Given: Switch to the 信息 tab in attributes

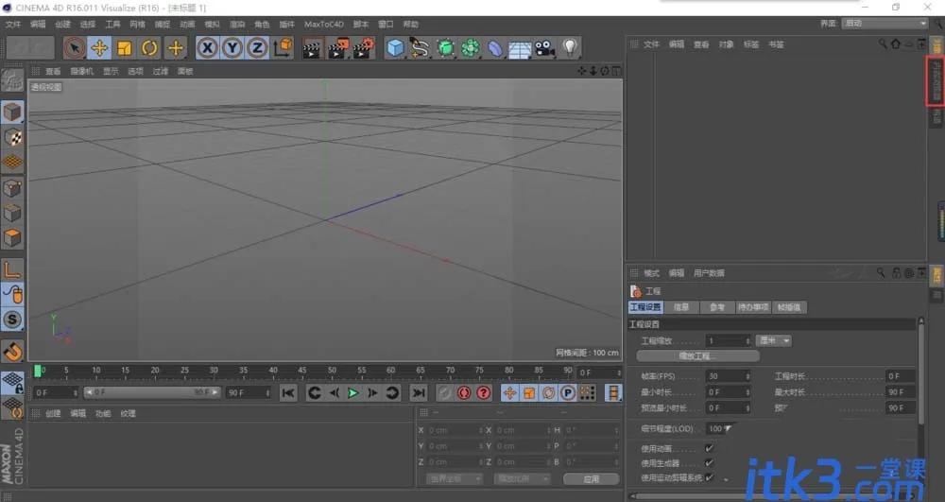Looking at the screenshot, I should (681, 307).
